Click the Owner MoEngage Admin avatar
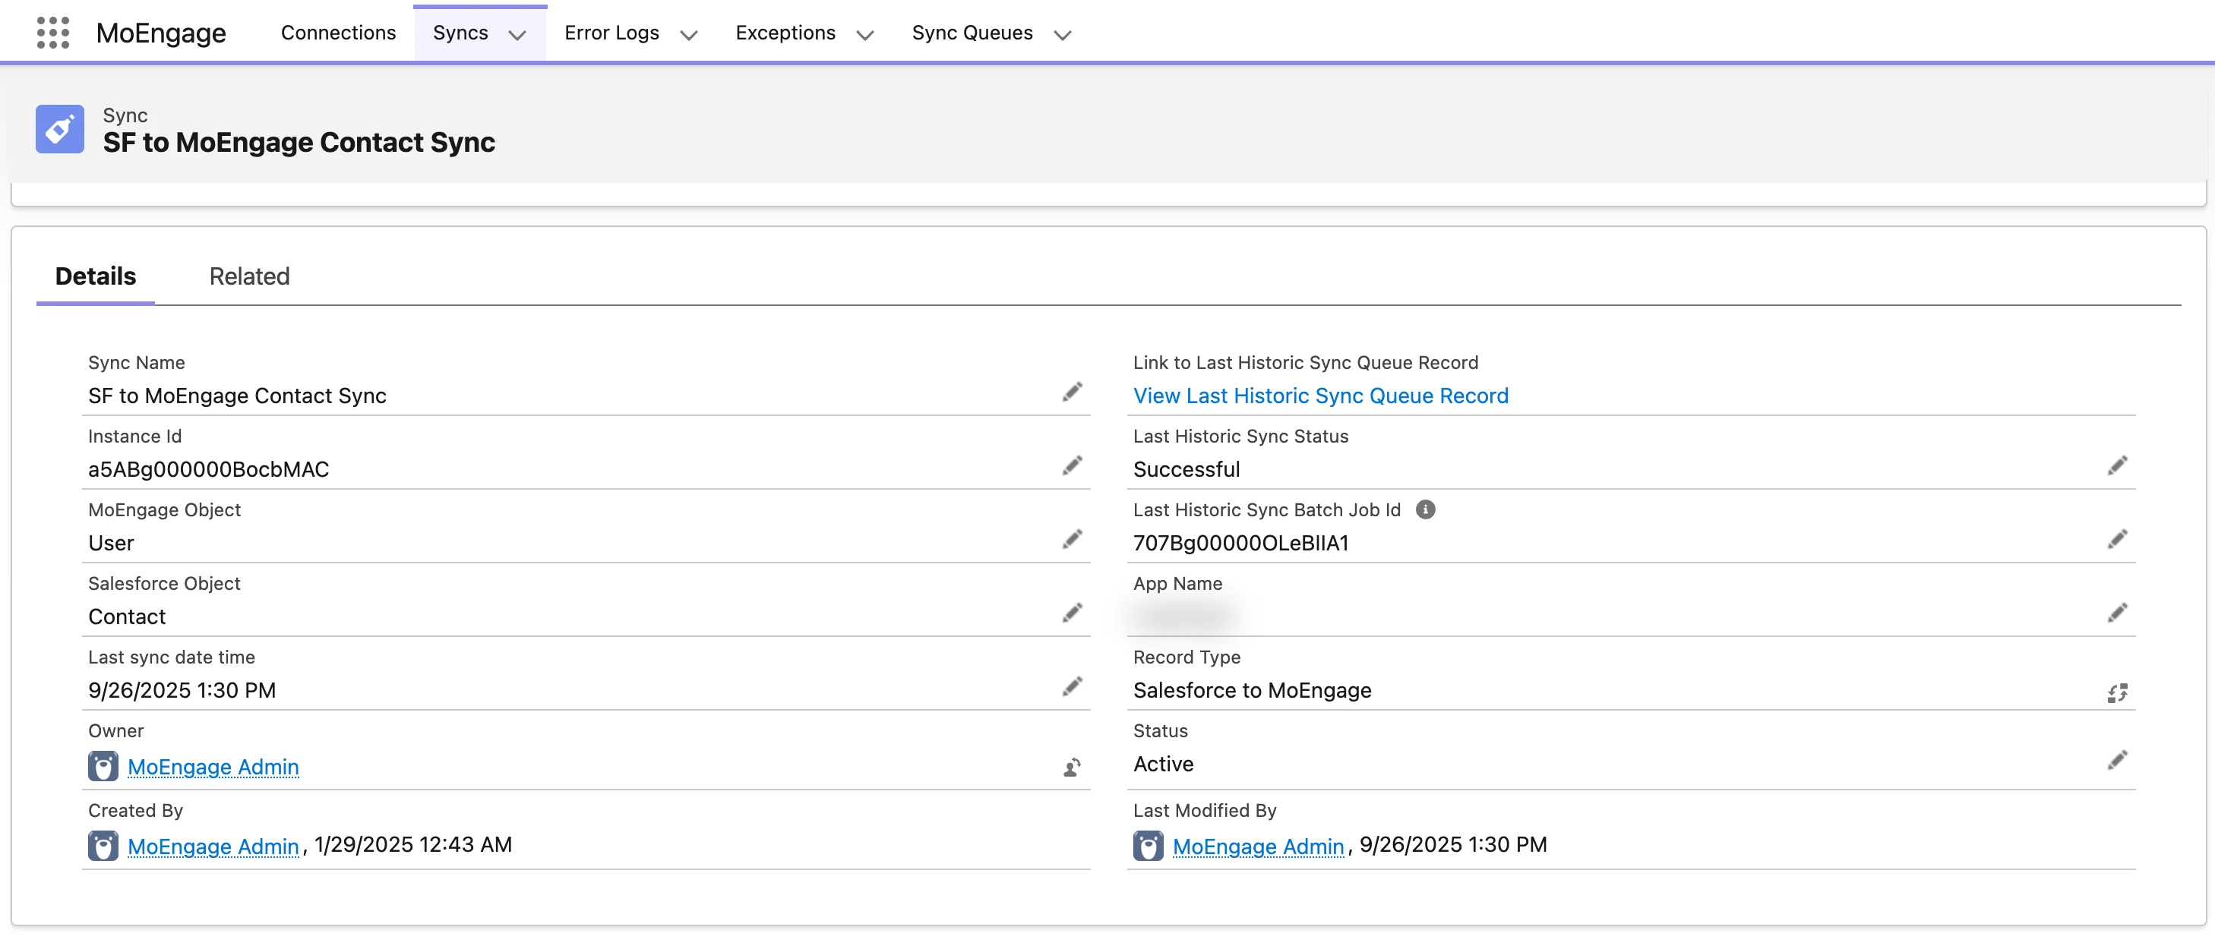Viewport: 2215px width, 949px height. coord(103,766)
